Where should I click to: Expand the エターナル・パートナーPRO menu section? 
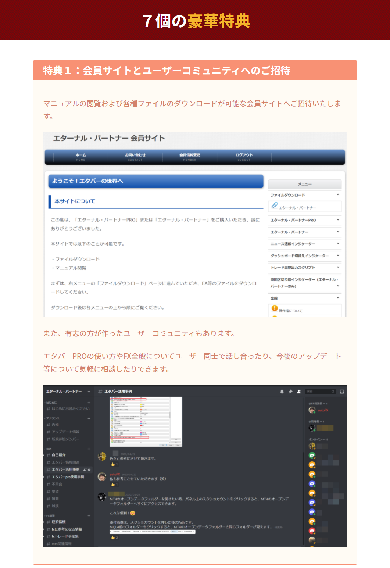coord(305,220)
